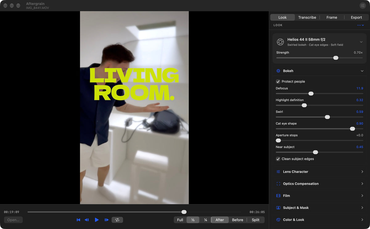Toggle the sidebar using the top-right icon
370x229 pixels.
click(363, 6)
